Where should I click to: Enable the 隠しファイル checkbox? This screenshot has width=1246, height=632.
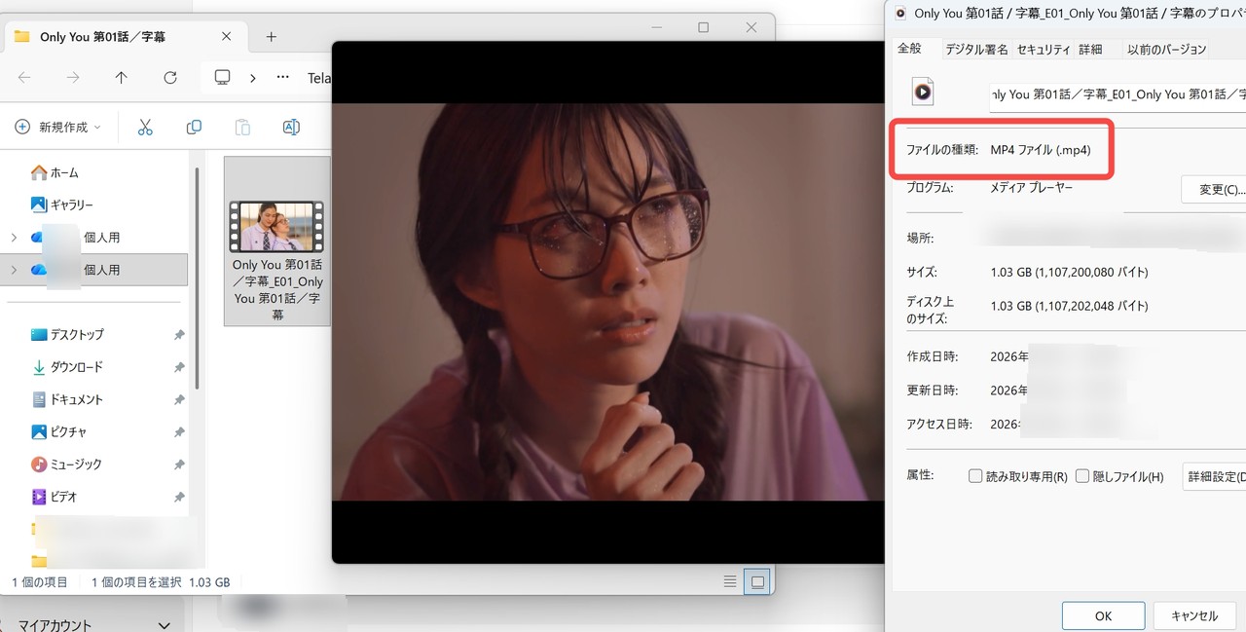[x=1081, y=475]
